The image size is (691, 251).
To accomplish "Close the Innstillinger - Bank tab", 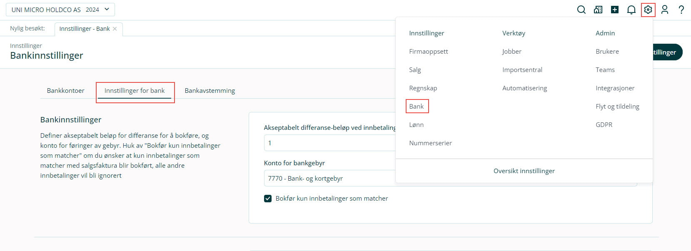I will 115,29.
